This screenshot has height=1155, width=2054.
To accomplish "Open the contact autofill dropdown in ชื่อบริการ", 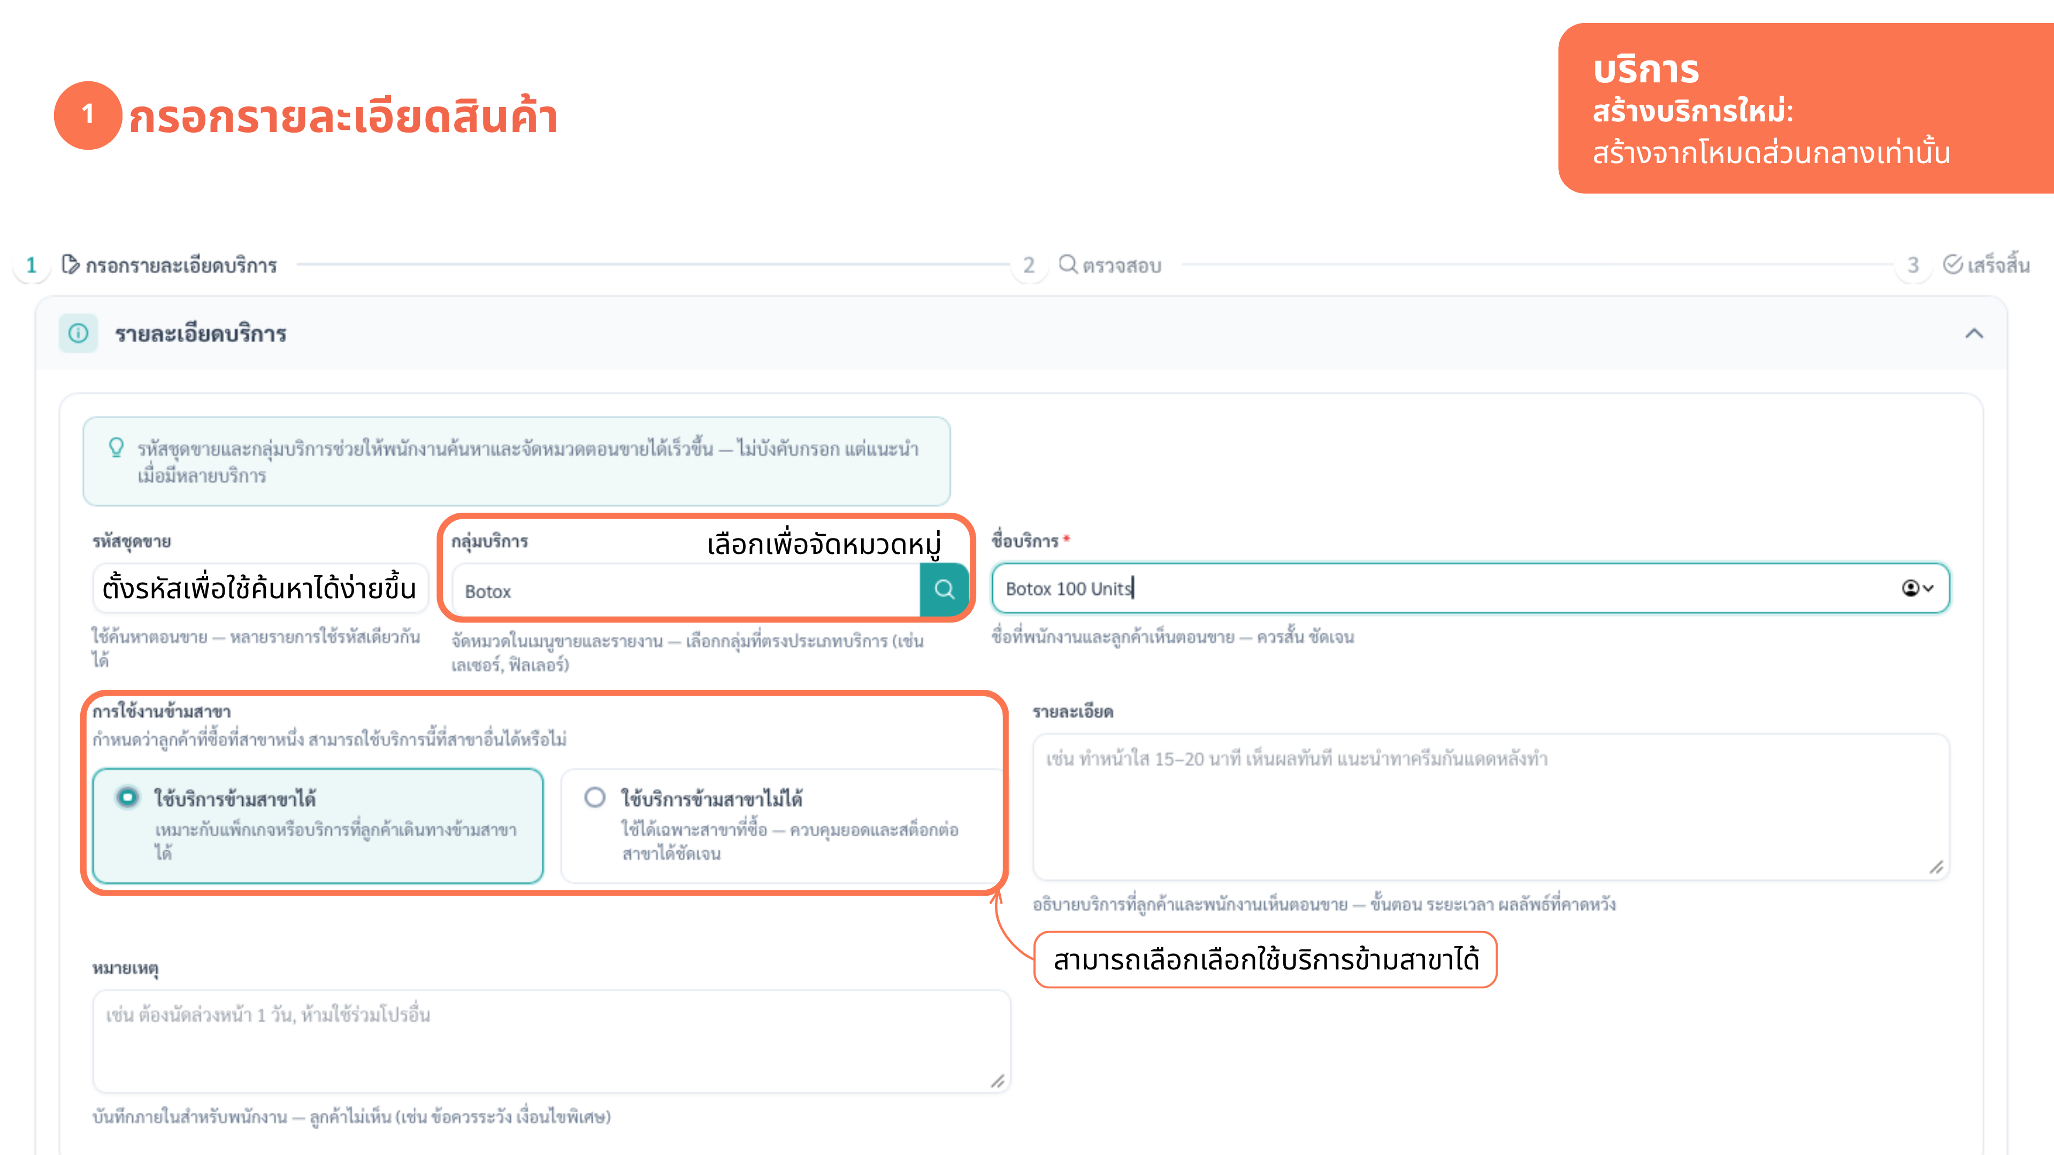I will [x=1918, y=588].
